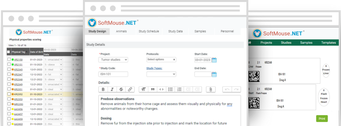Viewport: 341px width, 126px height.
Task: Switch to the Study Data tab
Action: (175, 31)
